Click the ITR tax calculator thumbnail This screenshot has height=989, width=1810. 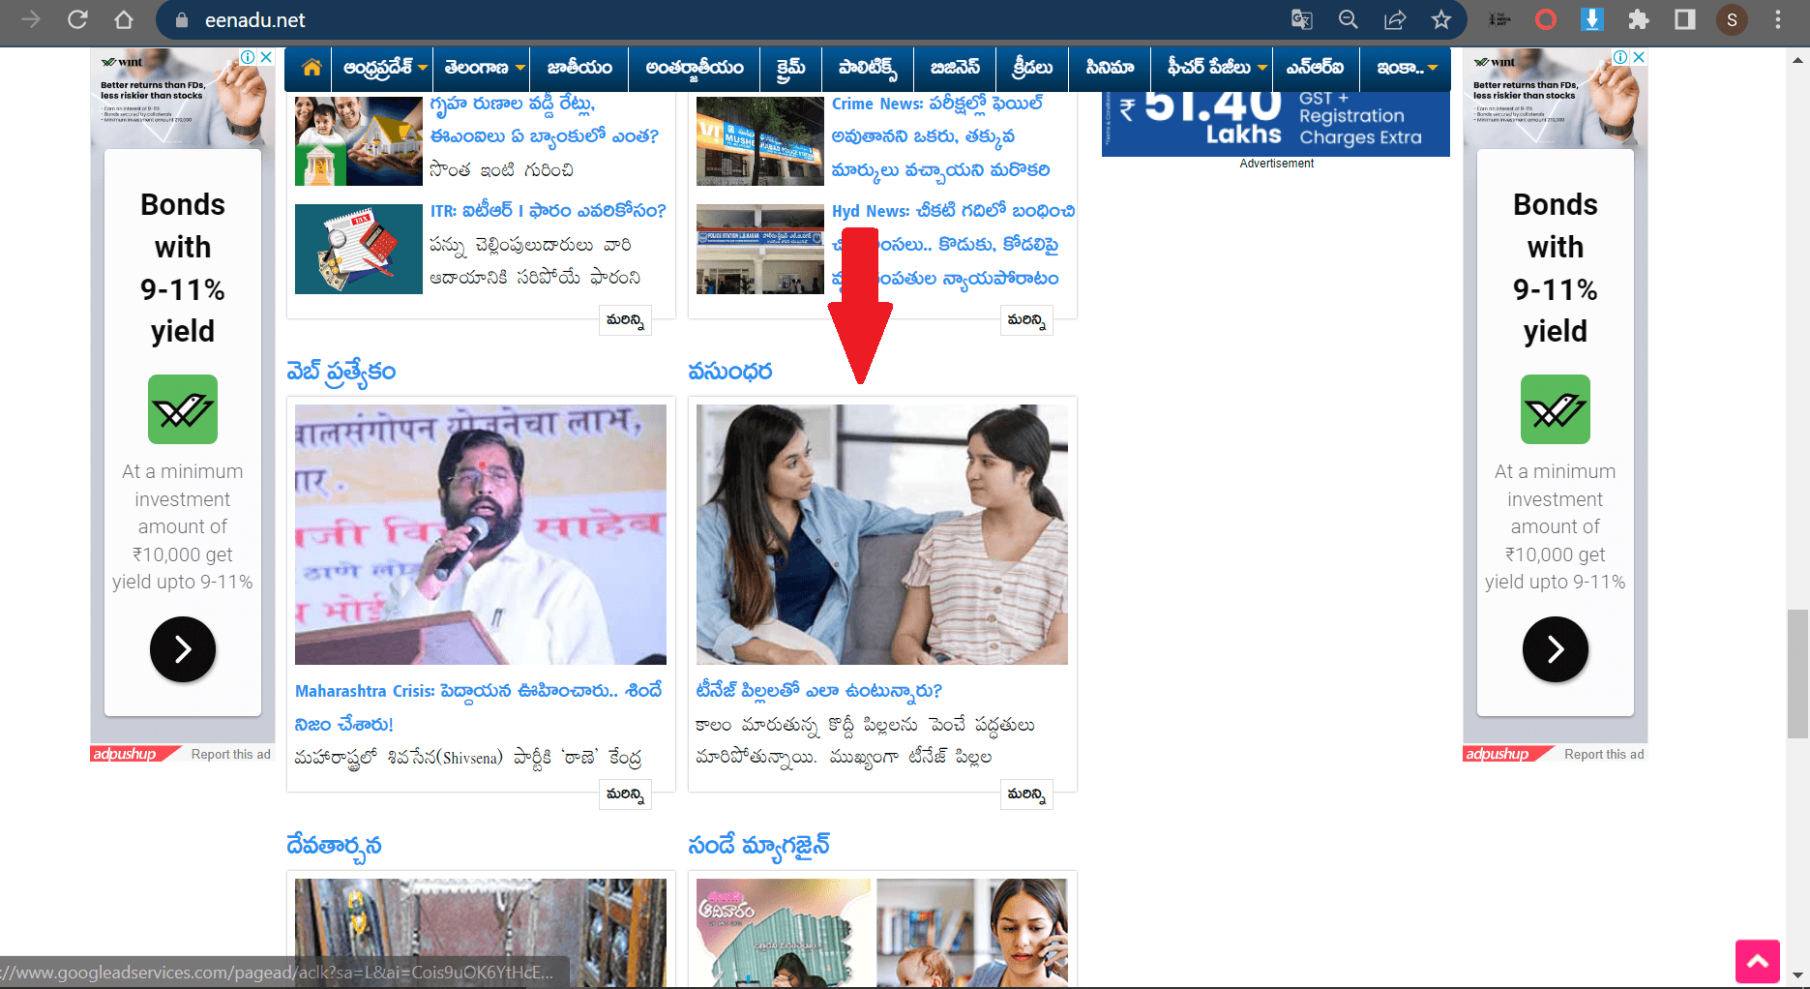point(359,249)
